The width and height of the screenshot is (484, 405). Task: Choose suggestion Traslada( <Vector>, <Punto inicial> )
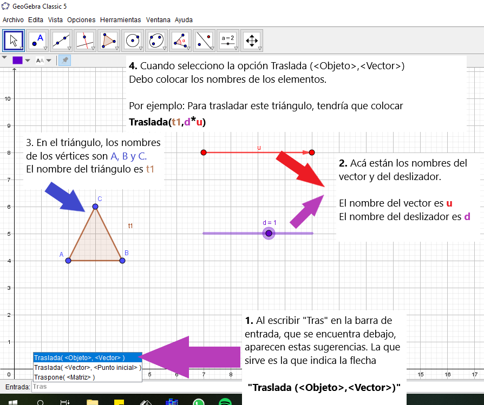[x=88, y=367]
